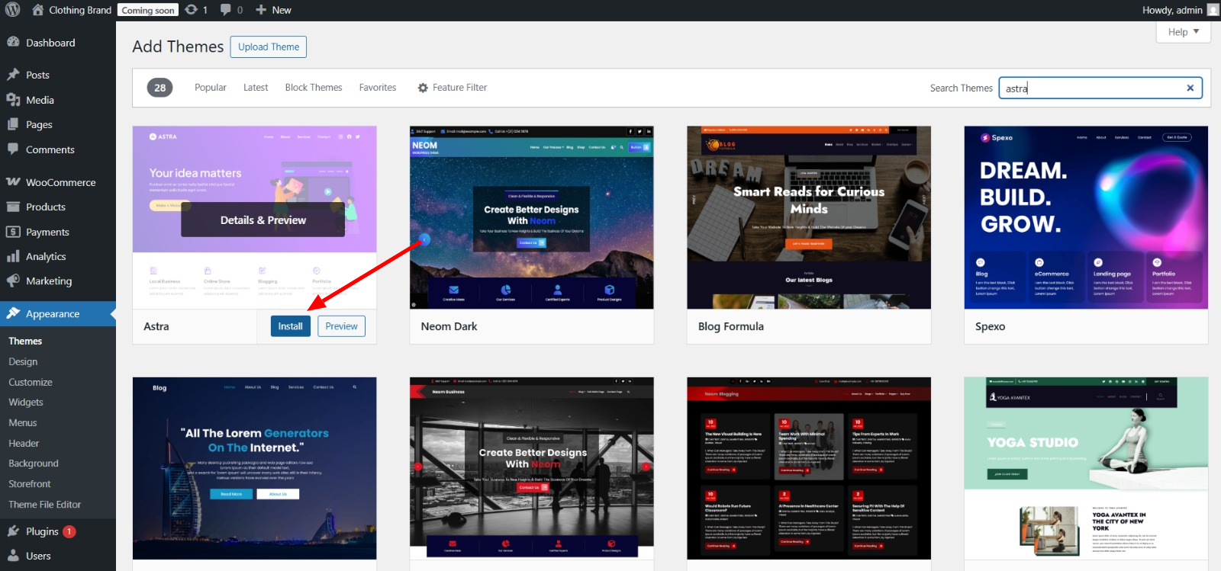Open the Header submenu item
1221x571 pixels.
point(24,443)
